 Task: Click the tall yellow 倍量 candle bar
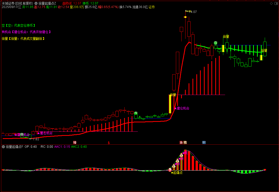tap(170, 104)
